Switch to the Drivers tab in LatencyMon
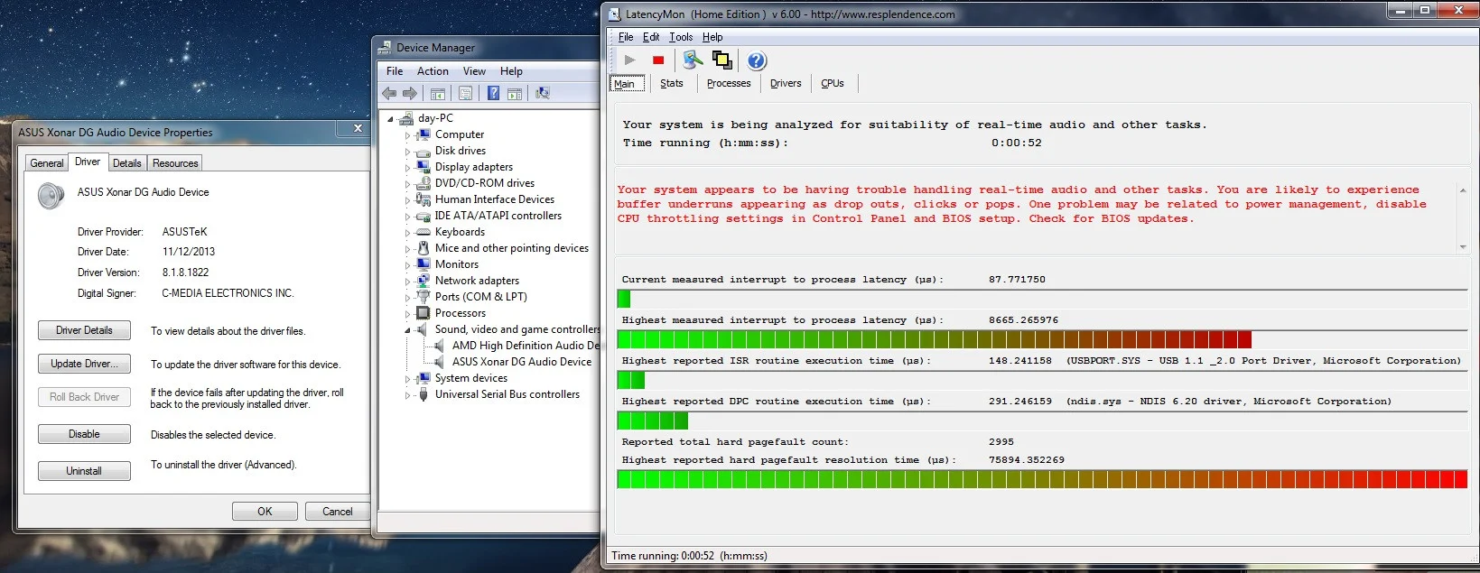 click(786, 83)
